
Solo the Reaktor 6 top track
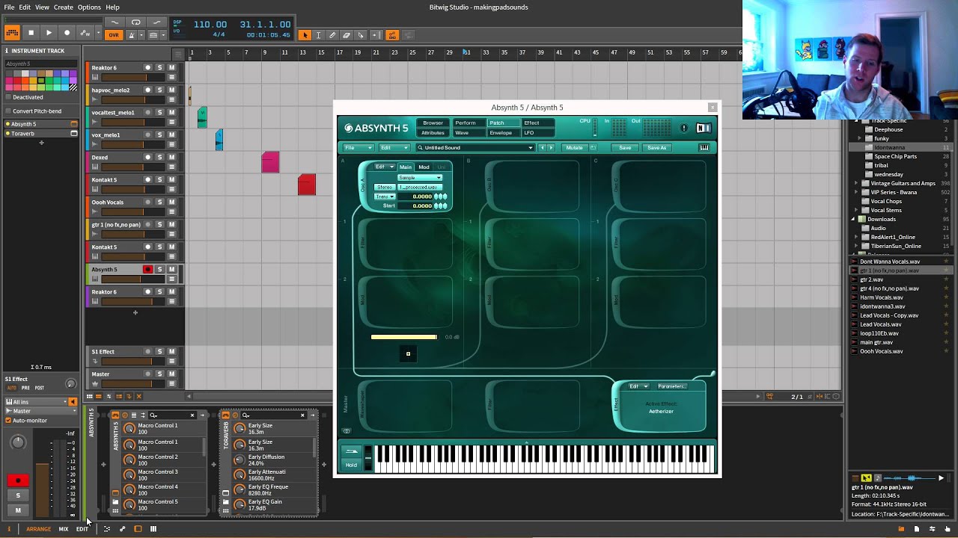[159, 67]
